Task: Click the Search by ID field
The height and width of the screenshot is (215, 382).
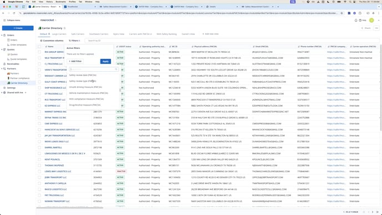Action: pyautogui.click(x=232, y=41)
